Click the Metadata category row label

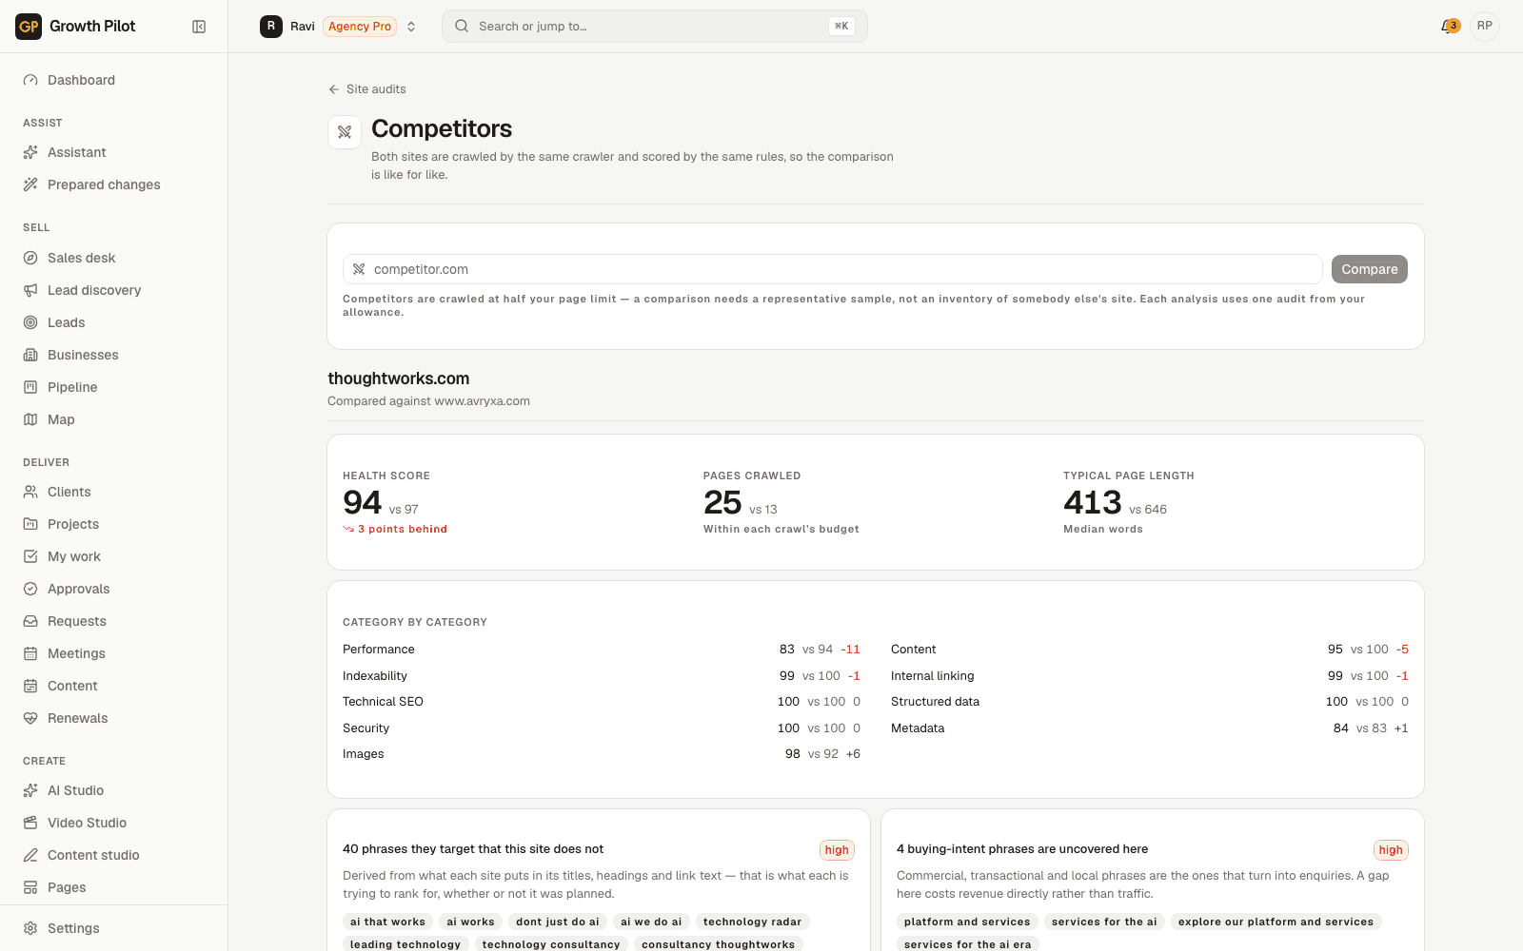coord(918,728)
